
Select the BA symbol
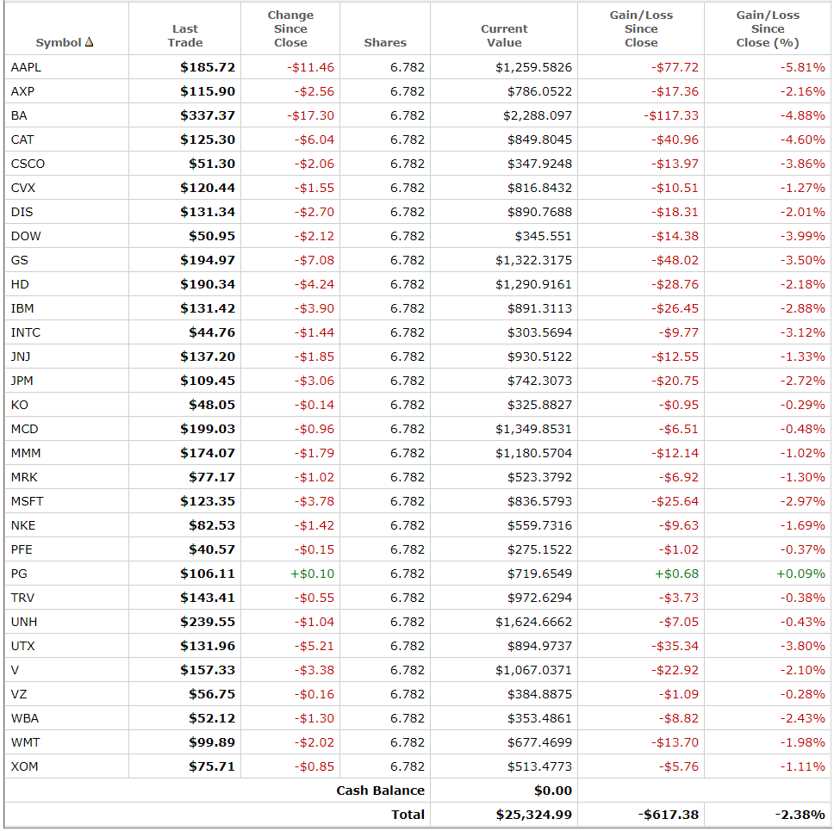pos(19,115)
